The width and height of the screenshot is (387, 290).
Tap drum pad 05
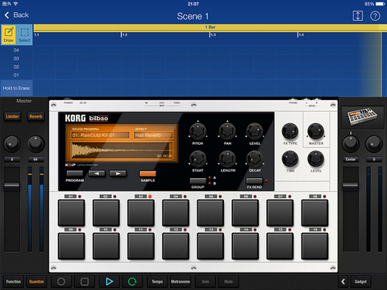pos(210,213)
